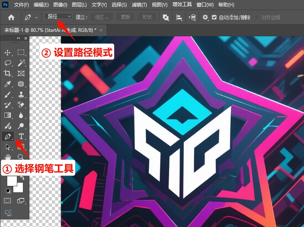Click the 形状 button
304x227 pixels.
147,17
